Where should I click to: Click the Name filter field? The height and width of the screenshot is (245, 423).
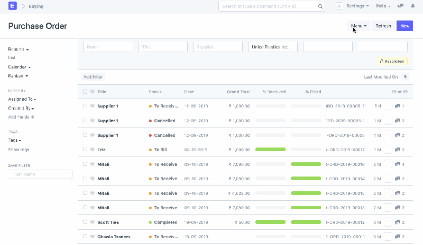tap(108, 47)
